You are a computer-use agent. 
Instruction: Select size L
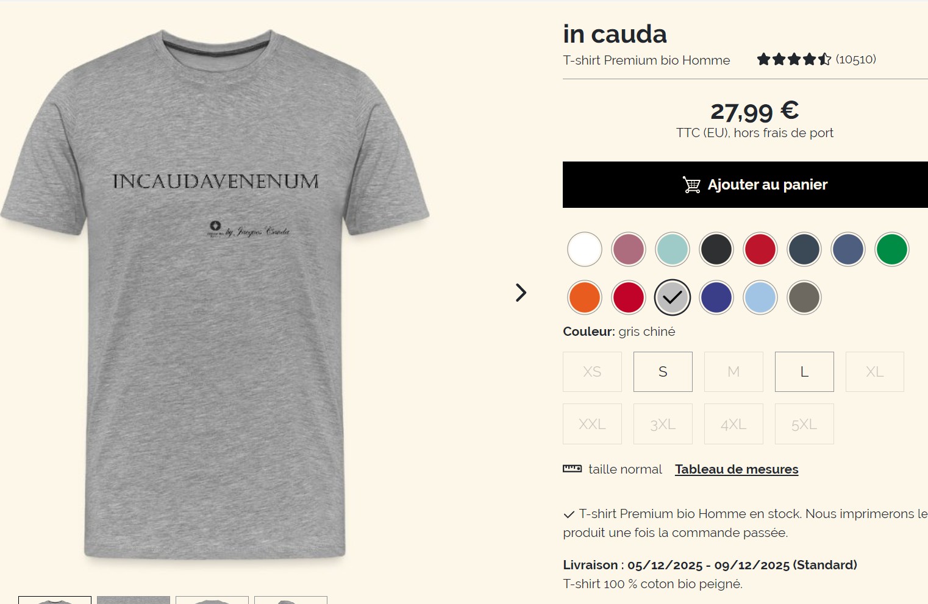[804, 372]
